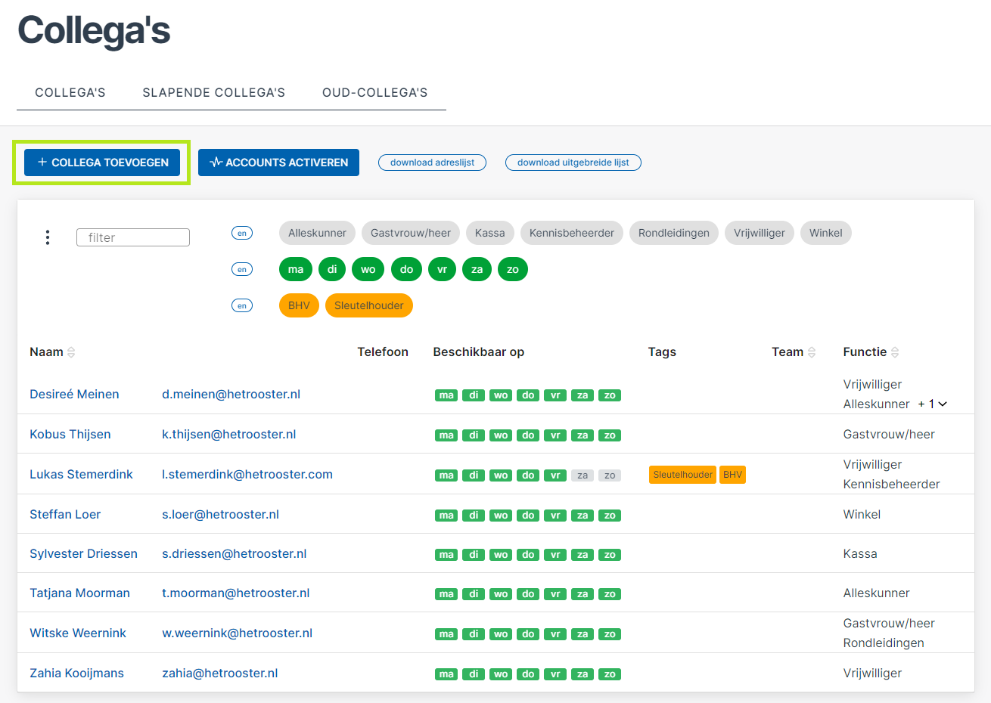Email s.driessen@hetrooster.nl
Viewport: 991px width, 703px height.
[234, 553]
